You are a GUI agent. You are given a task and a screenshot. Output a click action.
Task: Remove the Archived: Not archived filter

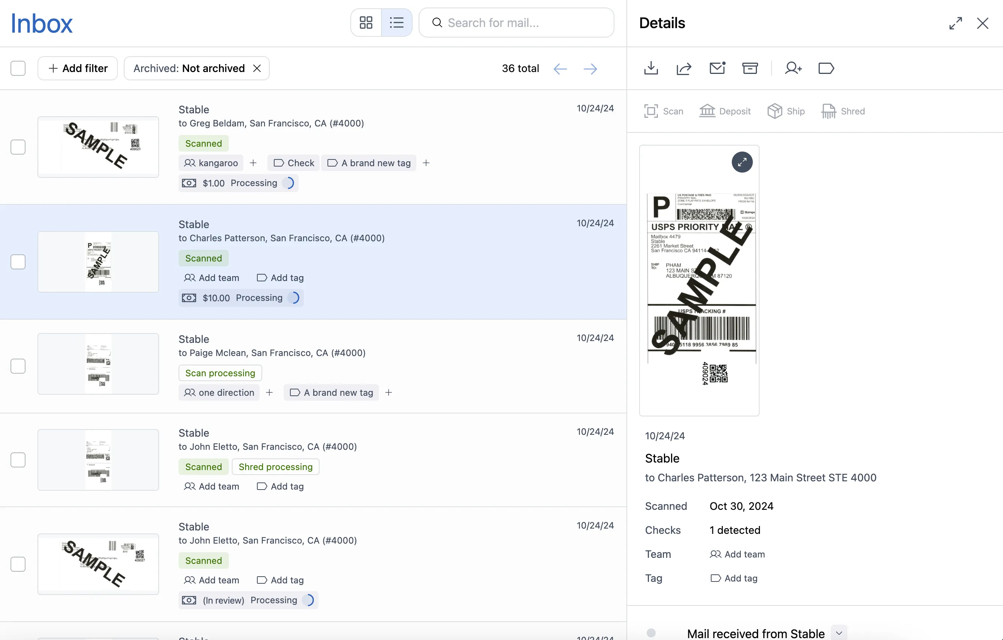coord(257,68)
